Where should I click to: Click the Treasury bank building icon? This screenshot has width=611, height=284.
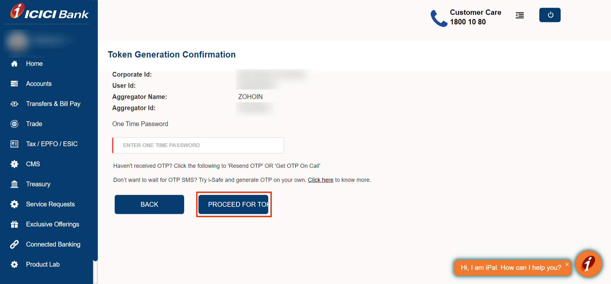pyautogui.click(x=14, y=184)
